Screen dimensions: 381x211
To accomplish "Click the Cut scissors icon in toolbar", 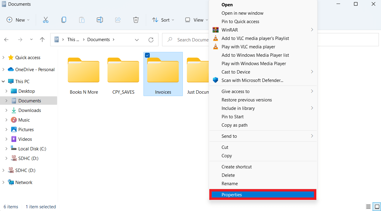I will coord(46,20).
